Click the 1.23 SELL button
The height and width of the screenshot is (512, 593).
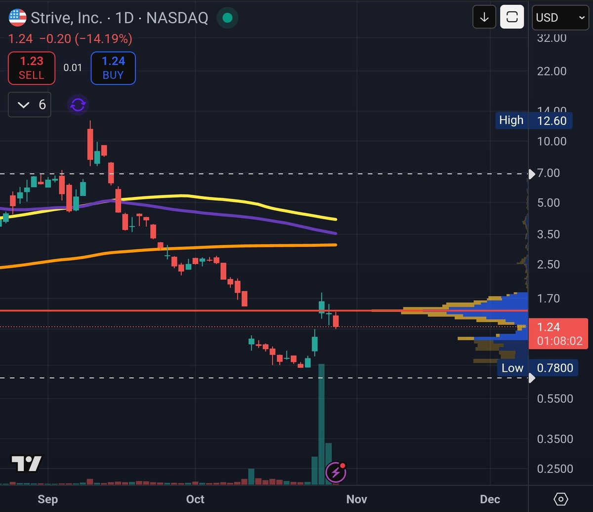click(x=32, y=68)
